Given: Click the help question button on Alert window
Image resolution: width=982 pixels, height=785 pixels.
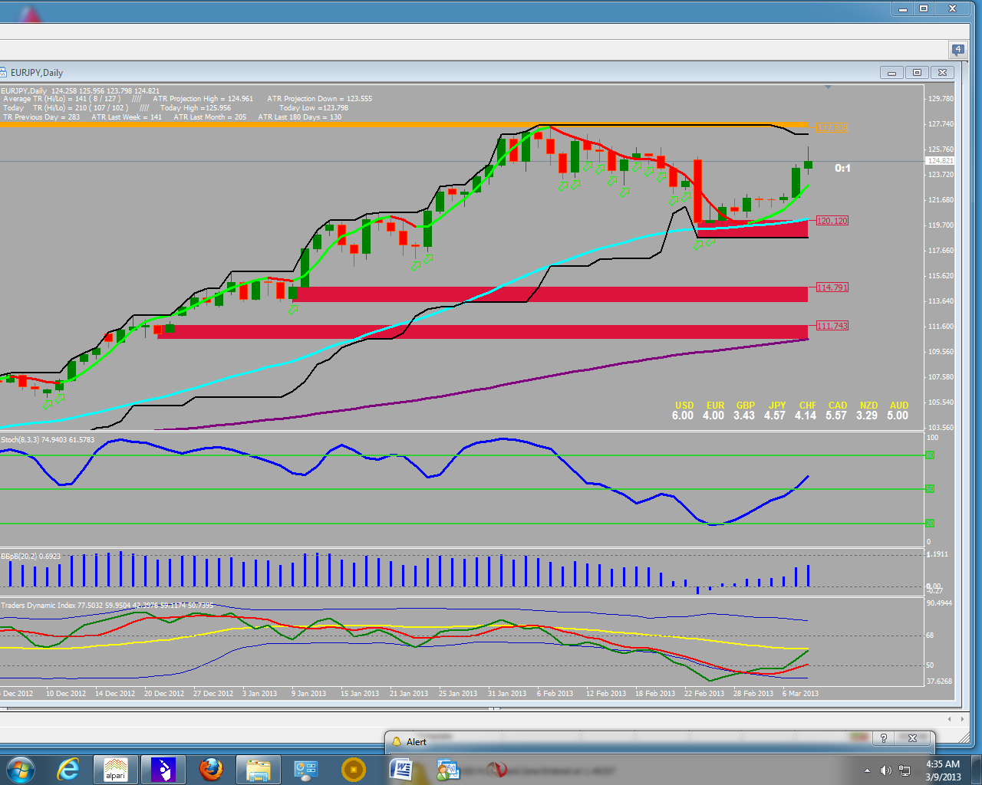Looking at the screenshot, I should tap(884, 738).
